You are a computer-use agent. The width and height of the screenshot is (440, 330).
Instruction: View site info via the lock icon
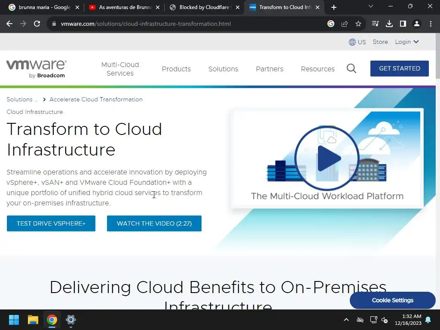click(54, 24)
